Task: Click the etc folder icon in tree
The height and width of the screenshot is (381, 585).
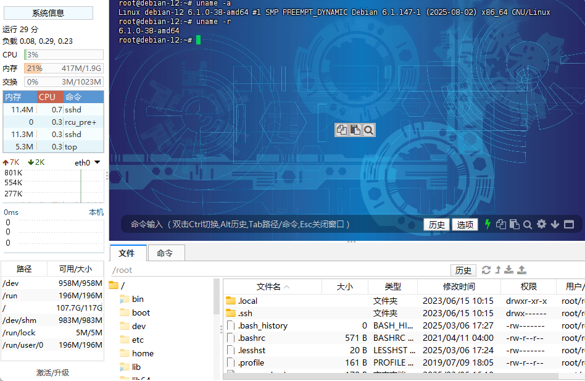Action: coord(125,340)
